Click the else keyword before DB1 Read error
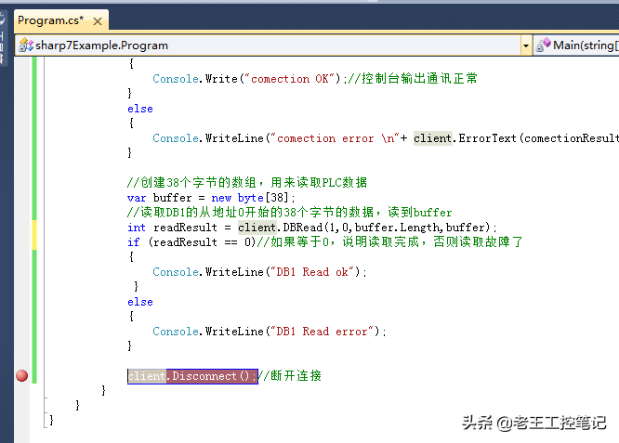Image resolution: width=619 pixels, height=443 pixels. pyautogui.click(x=140, y=302)
